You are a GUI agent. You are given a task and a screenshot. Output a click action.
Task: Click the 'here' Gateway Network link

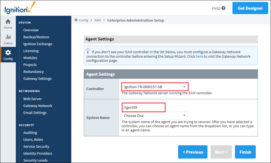pyautogui.click(x=199, y=56)
